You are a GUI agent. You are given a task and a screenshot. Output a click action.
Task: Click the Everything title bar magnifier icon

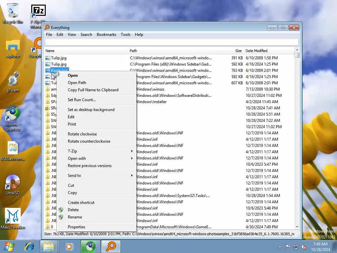[x=47, y=27]
